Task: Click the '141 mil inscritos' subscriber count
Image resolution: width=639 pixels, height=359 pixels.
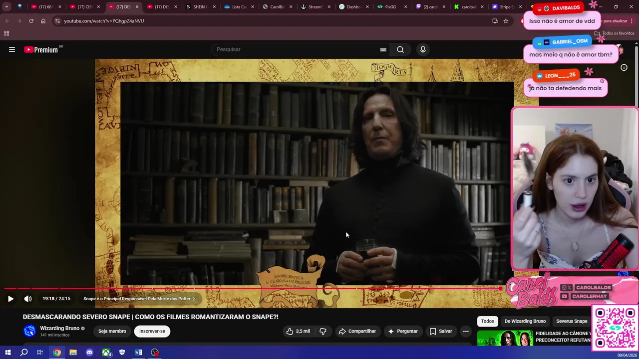Action: [x=55, y=335]
